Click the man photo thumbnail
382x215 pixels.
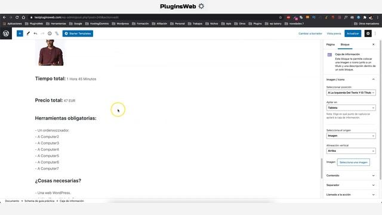[x=51, y=53]
